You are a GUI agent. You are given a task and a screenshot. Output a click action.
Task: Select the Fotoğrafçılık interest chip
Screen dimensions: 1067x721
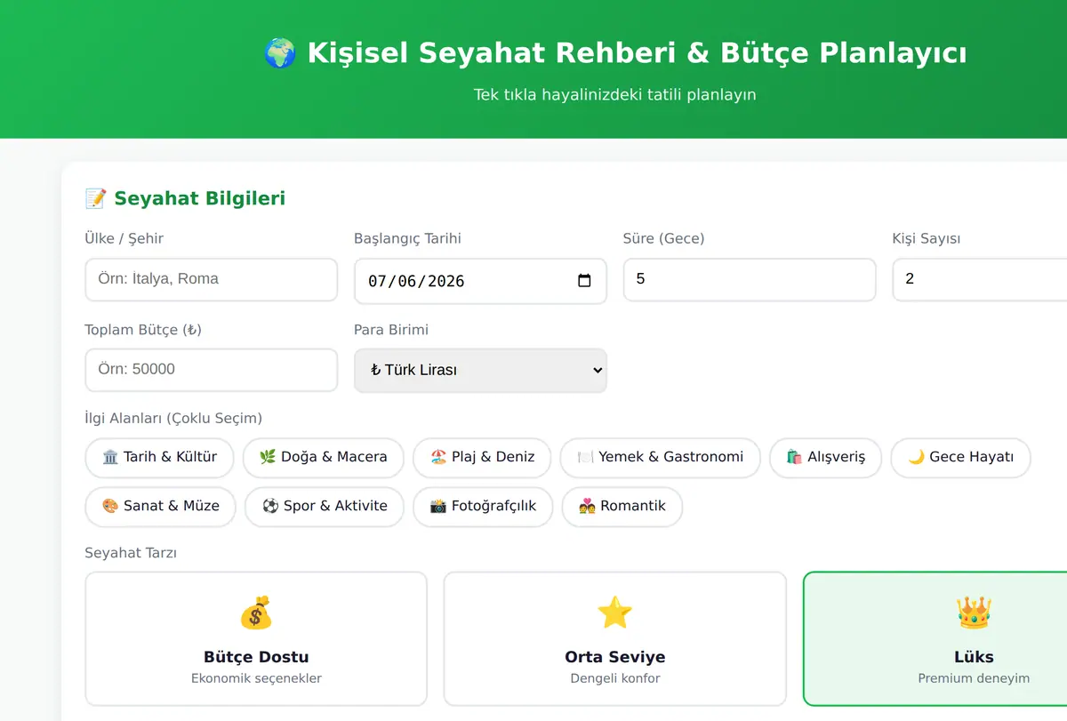(x=483, y=507)
